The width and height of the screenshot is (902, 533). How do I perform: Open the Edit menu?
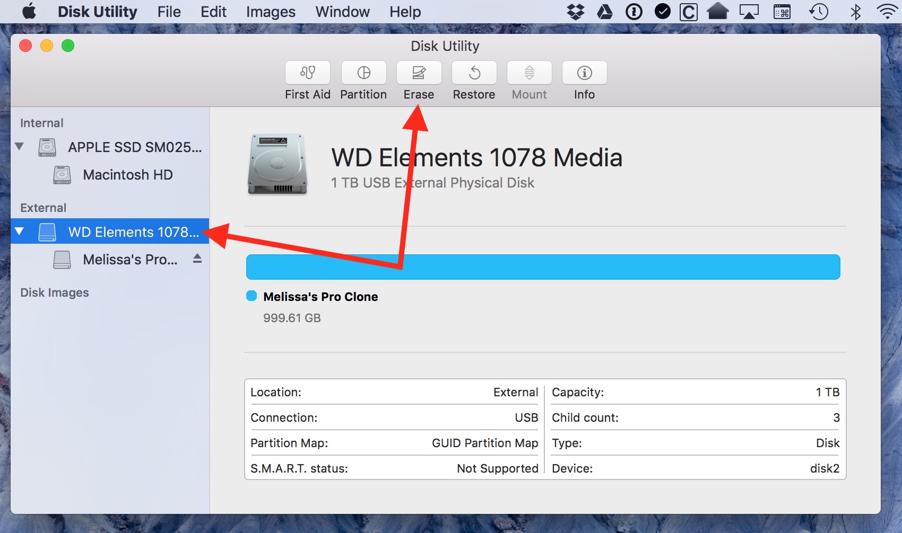tap(214, 12)
